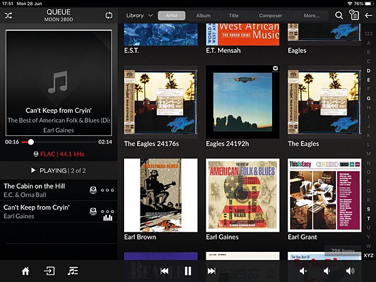Click the Wi-Fi status icon
The height and width of the screenshot is (282, 376).
350,4
